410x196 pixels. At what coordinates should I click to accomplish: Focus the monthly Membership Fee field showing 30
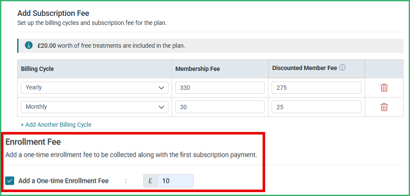220,107
